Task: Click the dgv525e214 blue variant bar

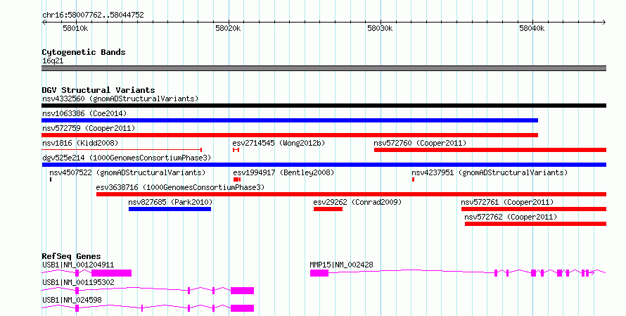Action: point(324,165)
